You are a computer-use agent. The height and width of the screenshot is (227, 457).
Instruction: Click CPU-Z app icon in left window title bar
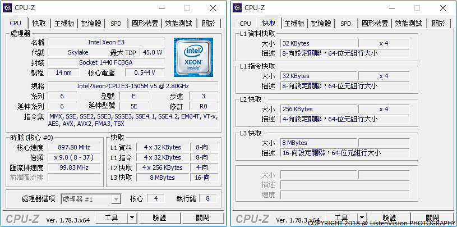(7, 8)
